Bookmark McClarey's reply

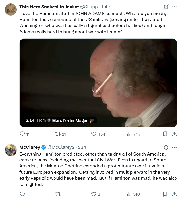[x=165, y=194]
